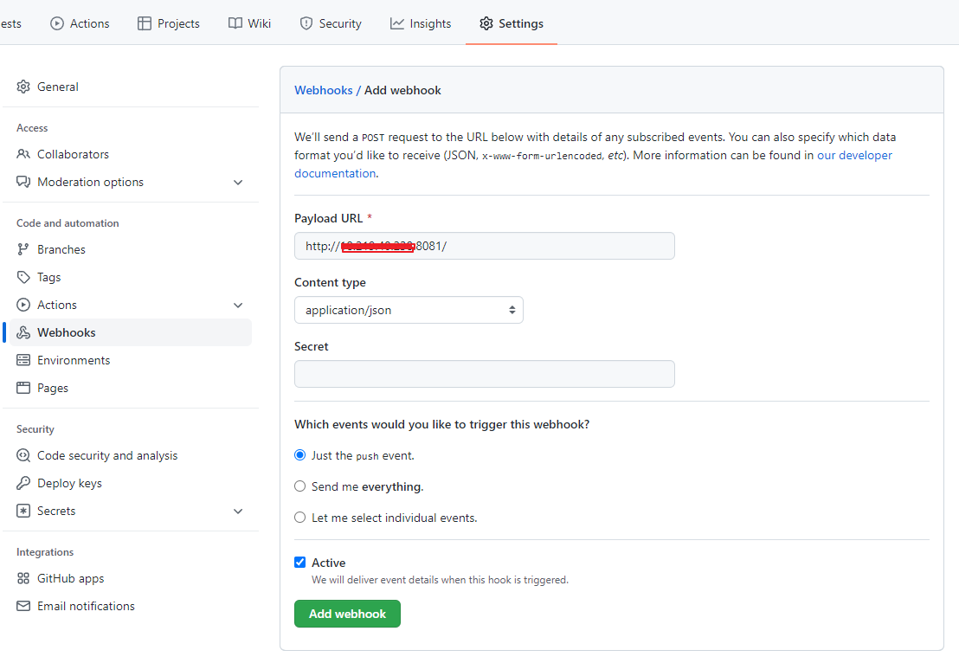This screenshot has height=663, width=959.
Task: Open the Projects tab
Action: (x=169, y=24)
